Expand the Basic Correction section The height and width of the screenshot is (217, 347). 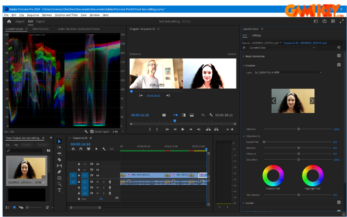[243, 56]
